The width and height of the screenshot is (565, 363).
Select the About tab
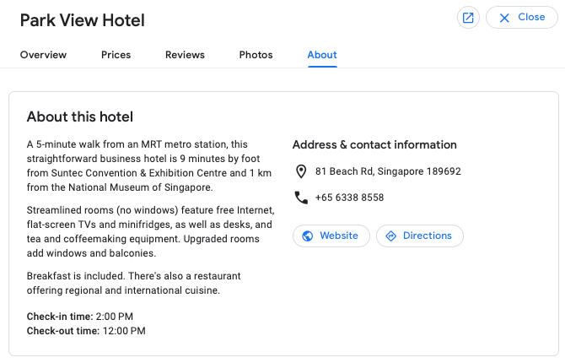click(322, 55)
